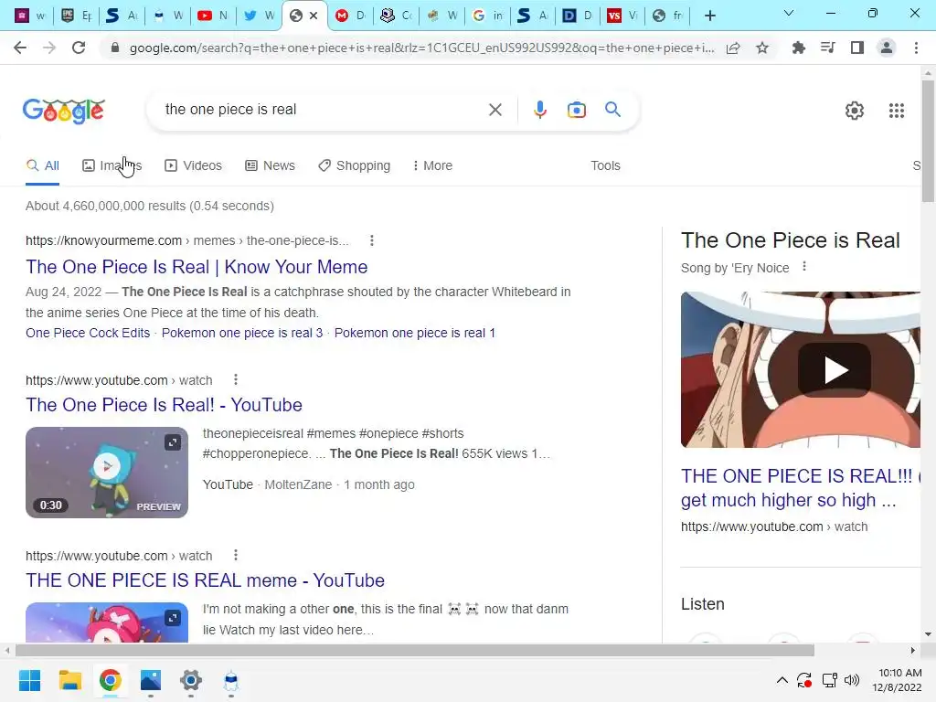
Task: Switch to Videos results tab
Action: click(x=193, y=166)
